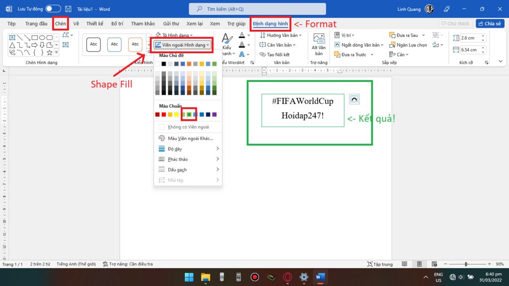
Task: Click the Edit Shape icon
Action: (66, 35)
